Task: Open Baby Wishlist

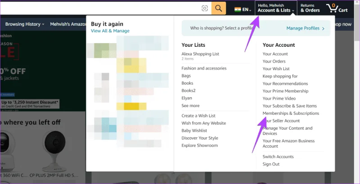Action: 194,130
